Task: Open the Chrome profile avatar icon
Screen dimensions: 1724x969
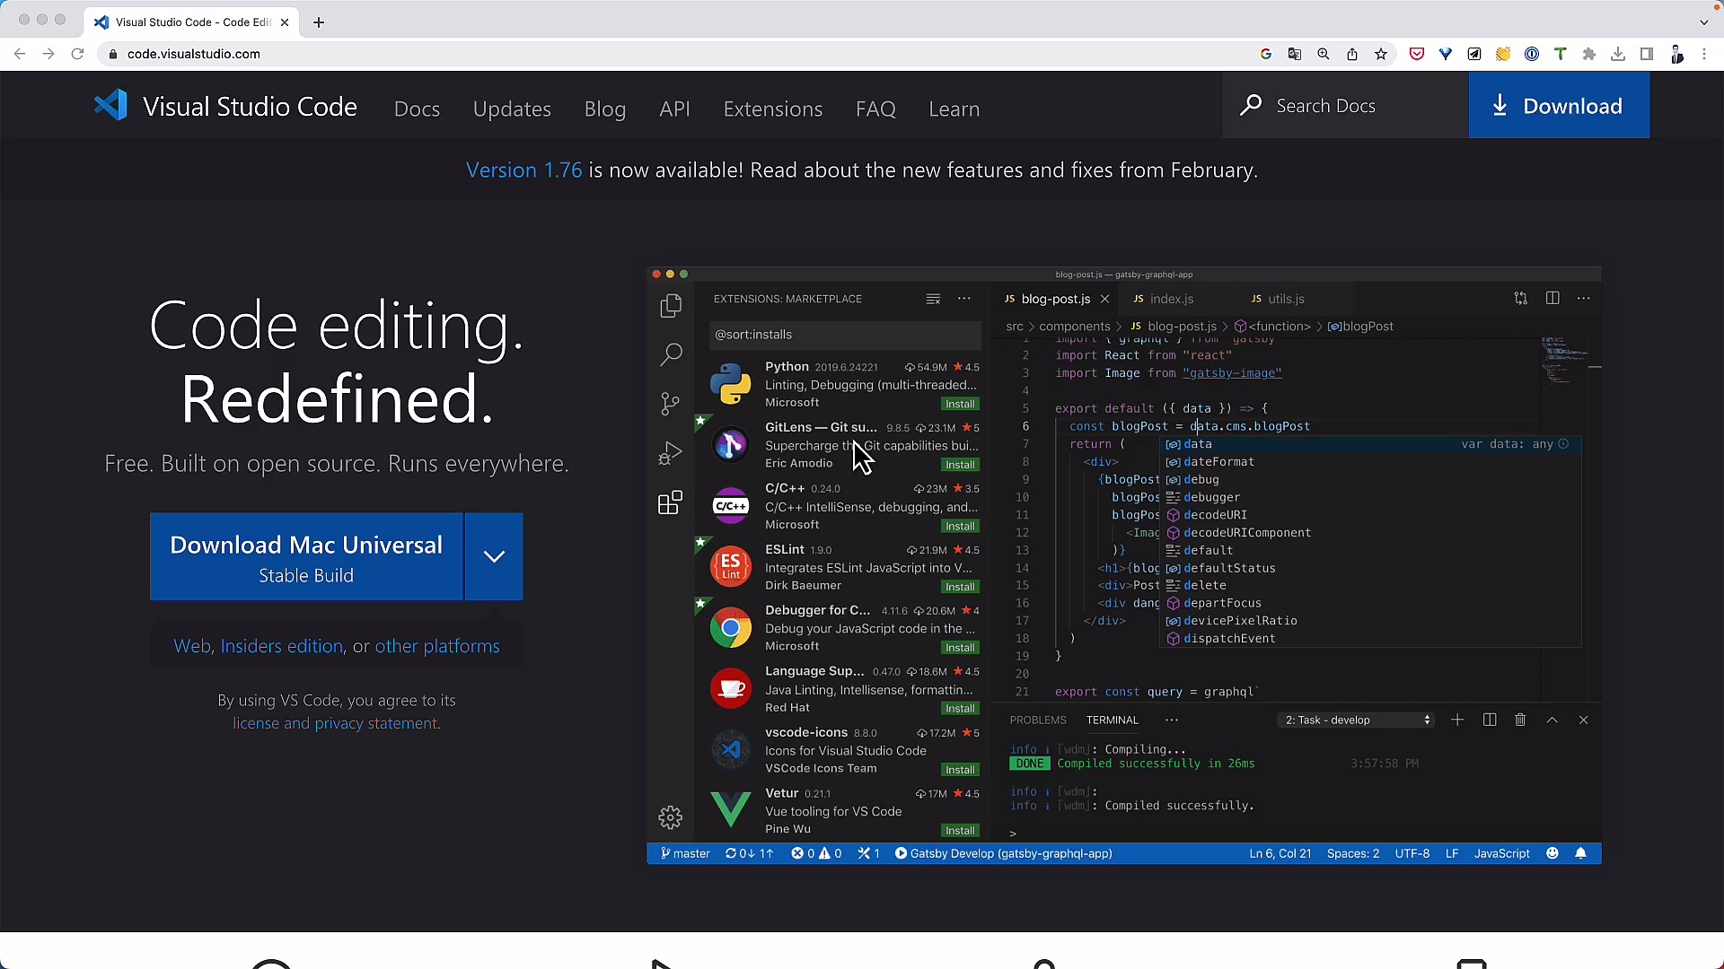Action: 1676,54
